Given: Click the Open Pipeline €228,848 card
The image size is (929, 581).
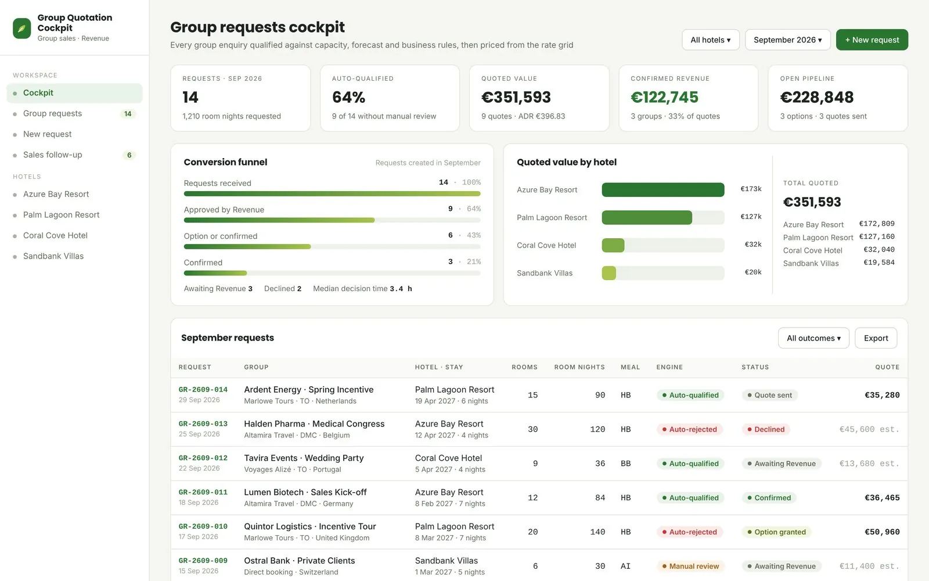Looking at the screenshot, I should [x=838, y=98].
